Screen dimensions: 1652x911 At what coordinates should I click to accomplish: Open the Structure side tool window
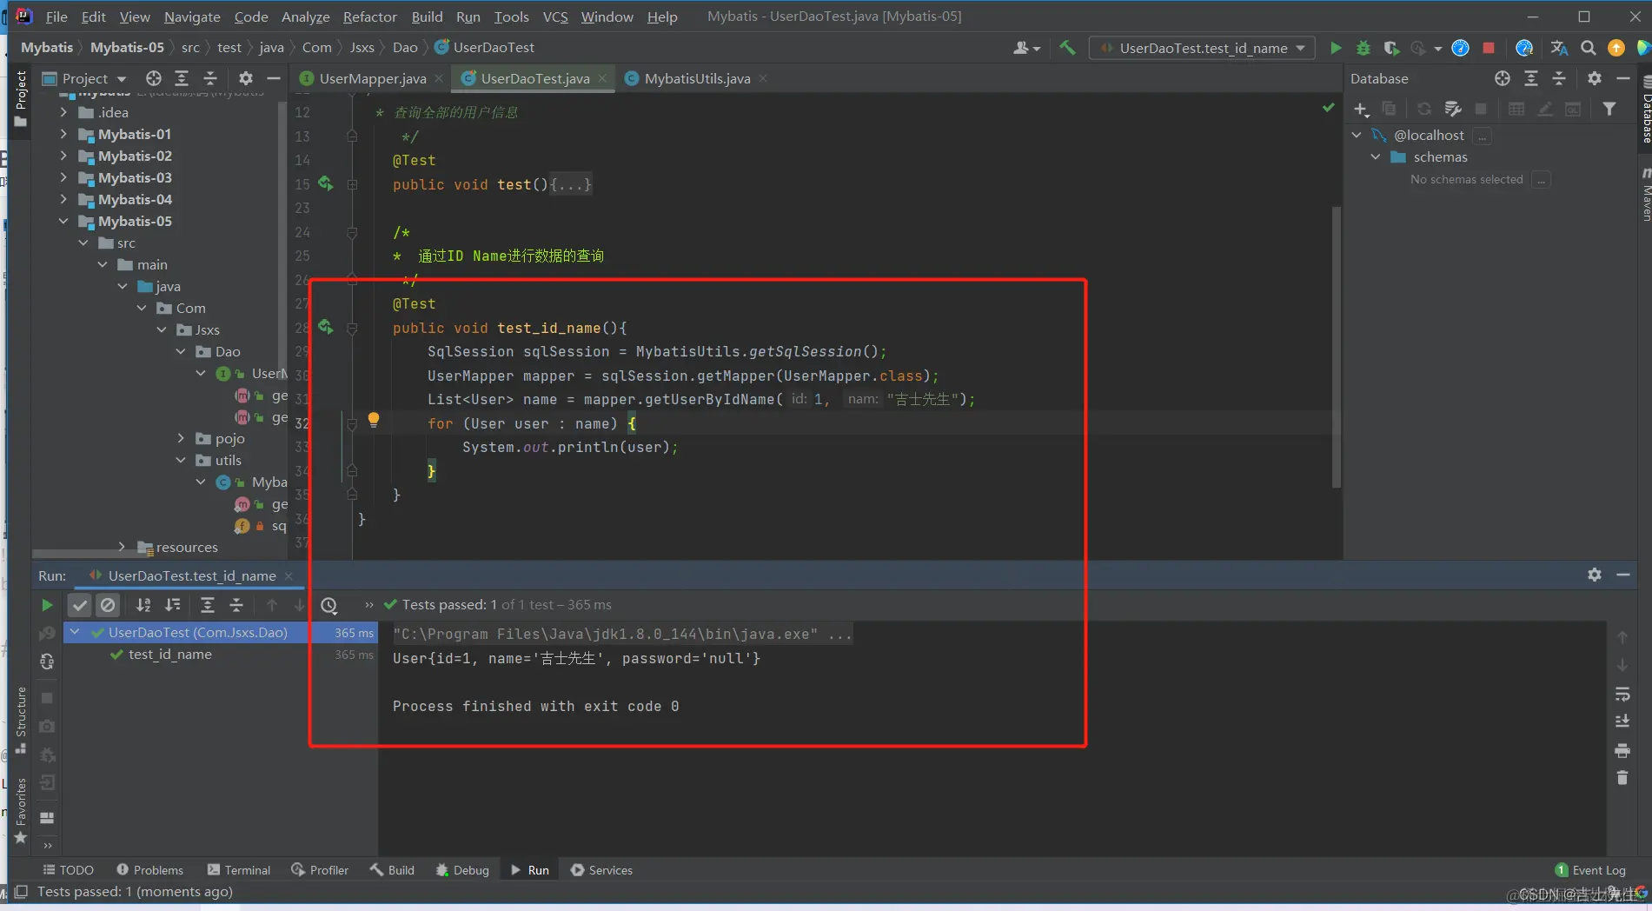(x=21, y=720)
